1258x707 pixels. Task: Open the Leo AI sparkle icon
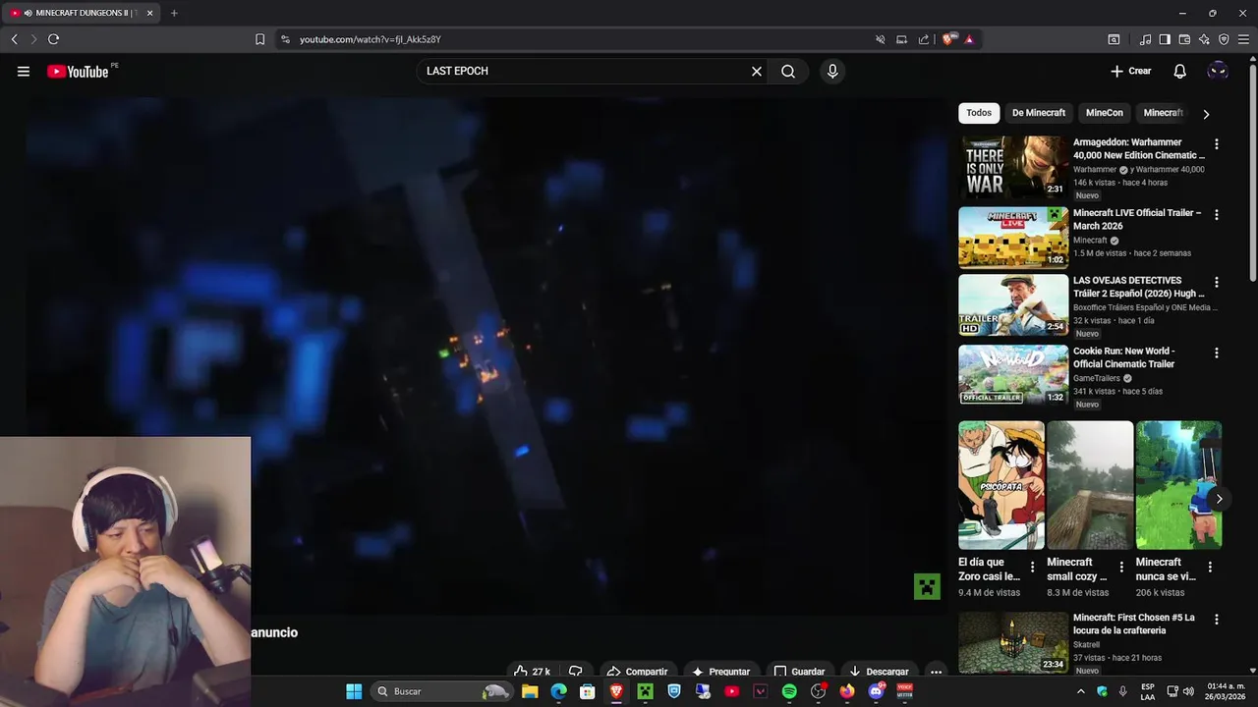click(1204, 39)
